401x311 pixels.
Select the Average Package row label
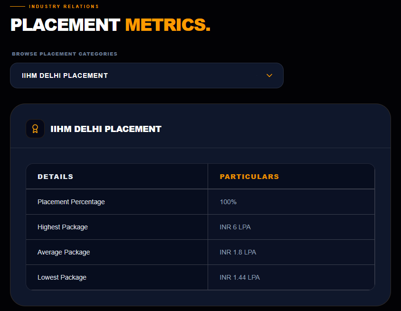[x=64, y=252]
